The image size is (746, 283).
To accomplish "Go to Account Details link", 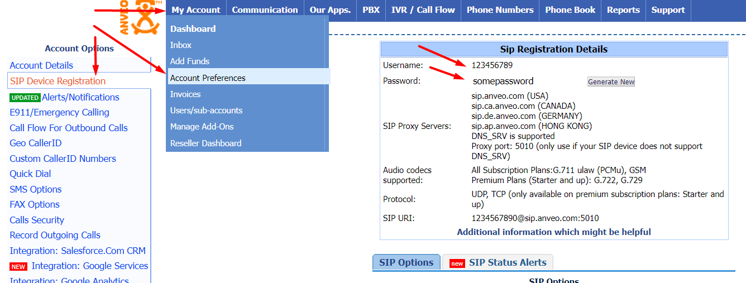I will pyautogui.click(x=41, y=66).
